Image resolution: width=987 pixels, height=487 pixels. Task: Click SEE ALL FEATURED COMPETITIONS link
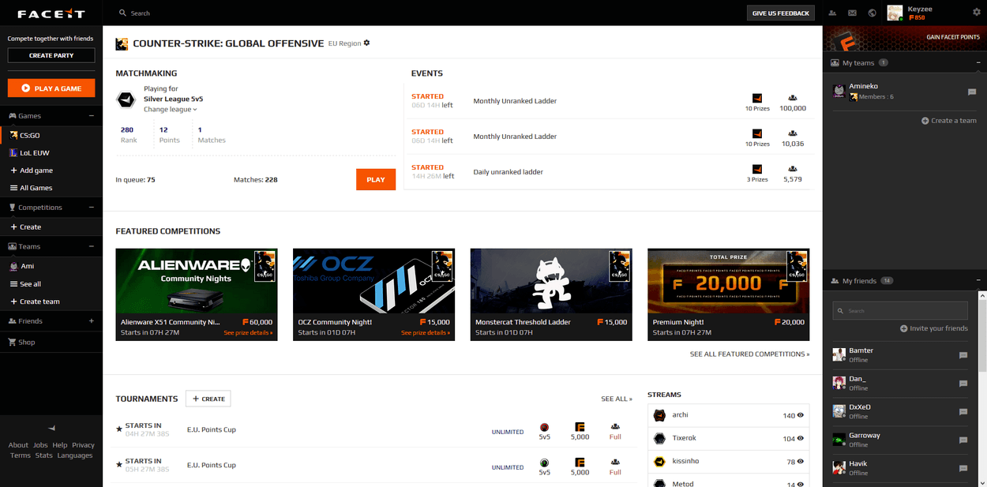tap(749, 354)
